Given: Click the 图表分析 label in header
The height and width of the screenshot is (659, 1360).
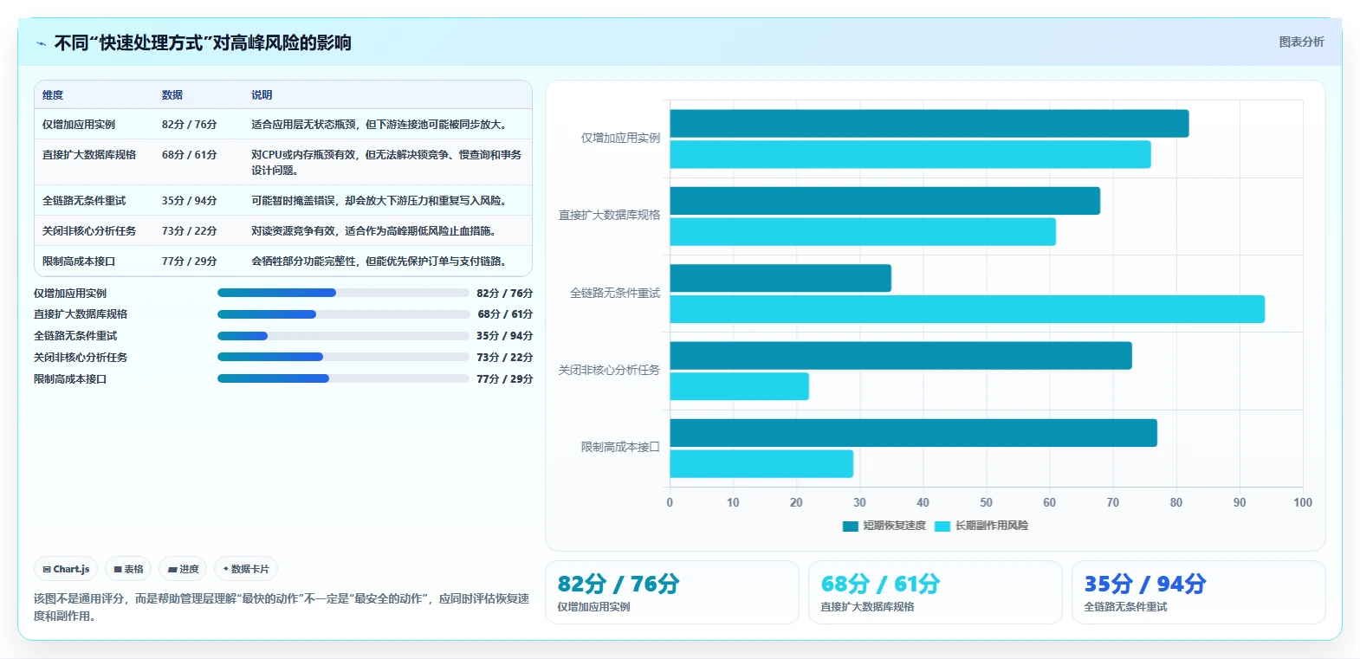Looking at the screenshot, I should tap(1301, 42).
